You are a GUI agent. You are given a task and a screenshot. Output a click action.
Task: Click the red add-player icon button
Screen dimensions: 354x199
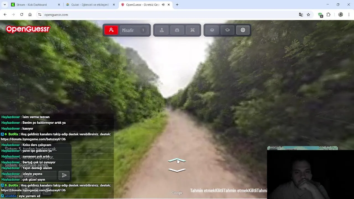[x=111, y=30]
